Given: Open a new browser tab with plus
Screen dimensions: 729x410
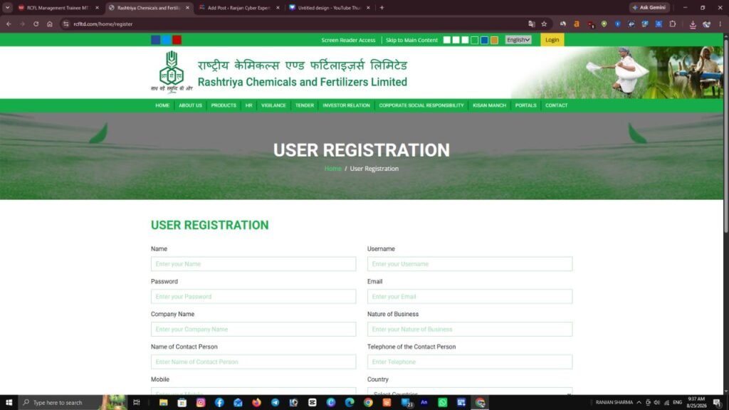Looking at the screenshot, I should coord(382,7).
